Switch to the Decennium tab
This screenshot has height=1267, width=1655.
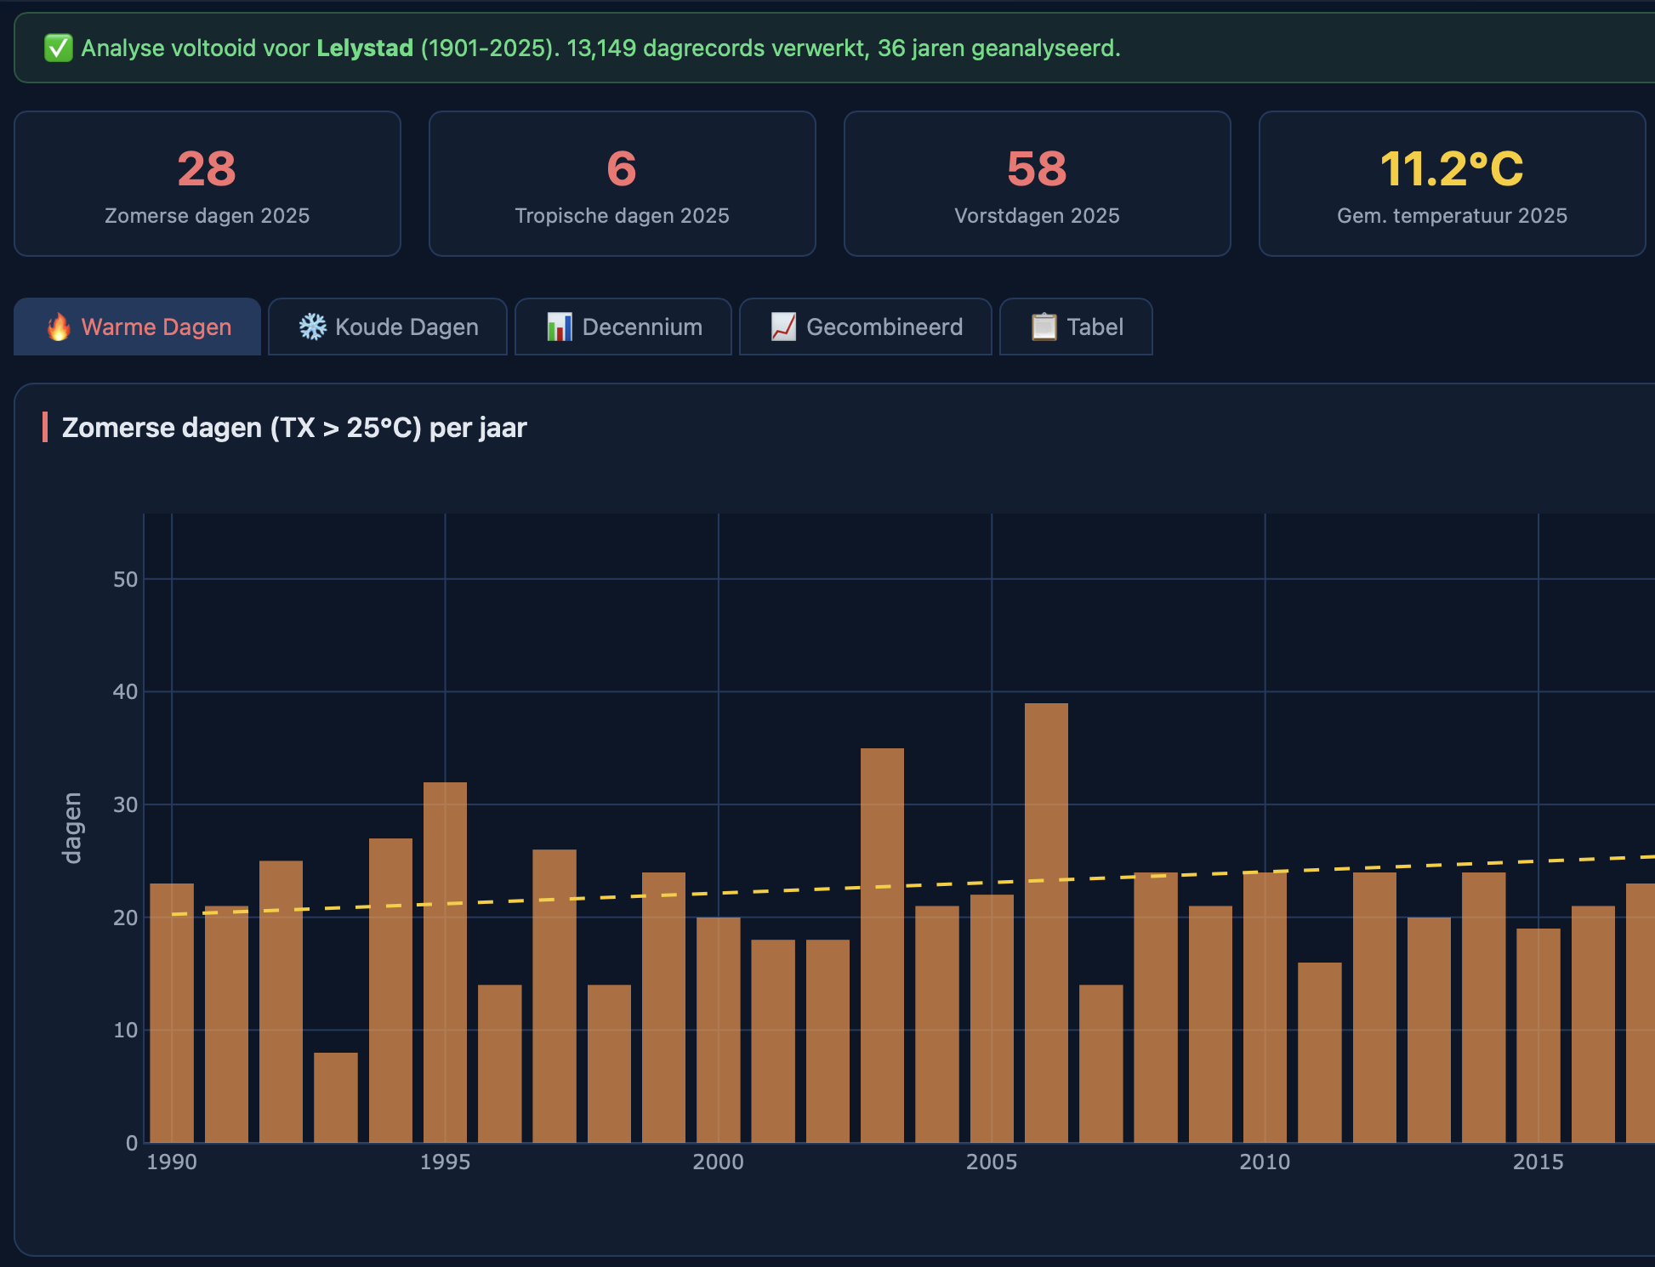click(x=642, y=327)
